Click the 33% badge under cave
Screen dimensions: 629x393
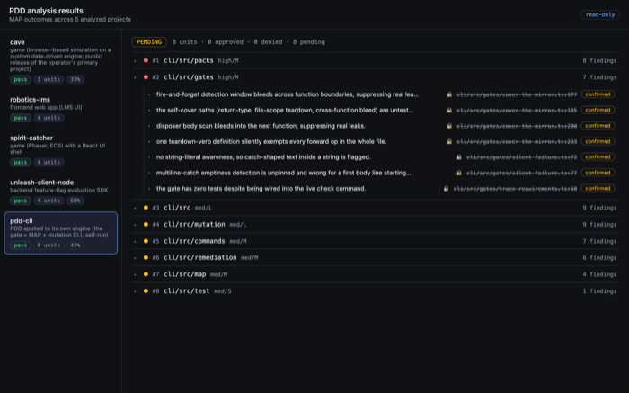point(75,79)
